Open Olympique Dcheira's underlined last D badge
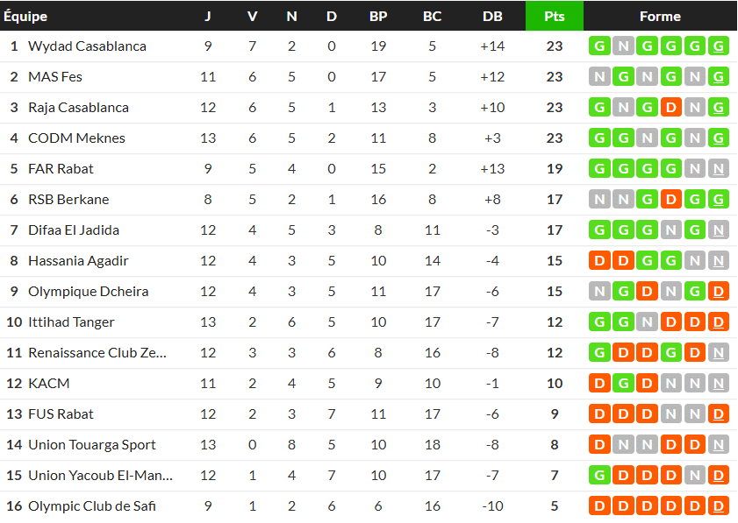Image resolution: width=738 pixels, height=523 pixels. click(x=719, y=292)
